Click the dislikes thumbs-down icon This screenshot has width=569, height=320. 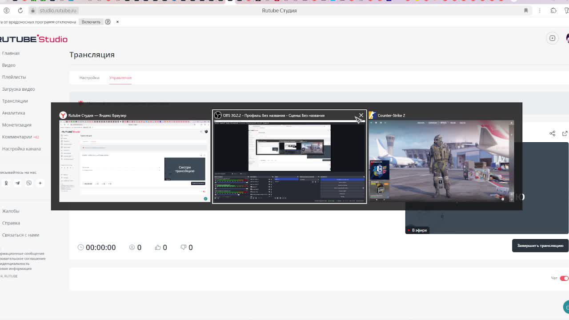pyautogui.click(x=183, y=247)
